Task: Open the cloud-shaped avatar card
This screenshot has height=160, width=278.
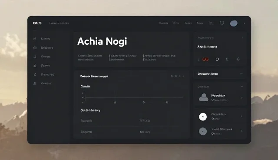Action: 220,97
